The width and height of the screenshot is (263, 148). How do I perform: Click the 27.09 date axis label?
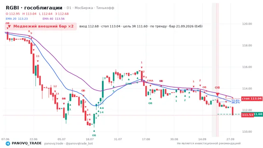coord(230,139)
